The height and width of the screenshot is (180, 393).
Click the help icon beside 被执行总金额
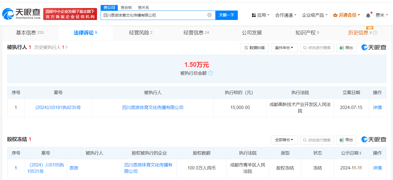211,73
